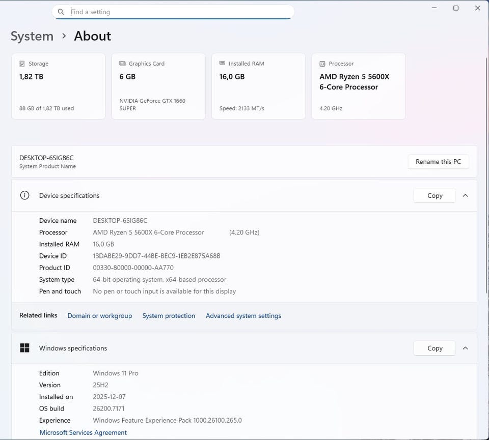Collapse the Windows specifications section
Image resolution: width=489 pixels, height=440 pixels.
click(465, 348)
